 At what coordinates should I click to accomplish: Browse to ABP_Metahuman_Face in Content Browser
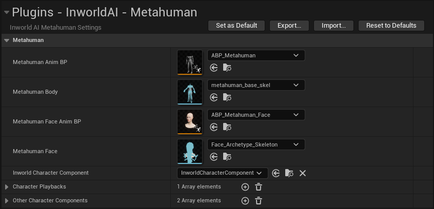click(227, 127)
